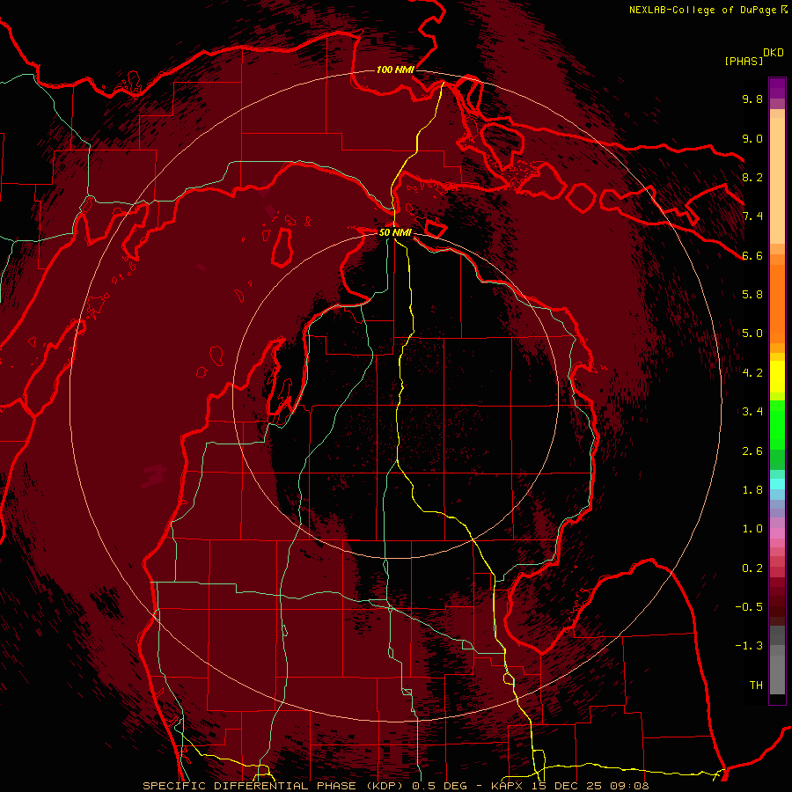Click the 0.2 value on the color scale
The image size is (792, 792).
(752, 568)
